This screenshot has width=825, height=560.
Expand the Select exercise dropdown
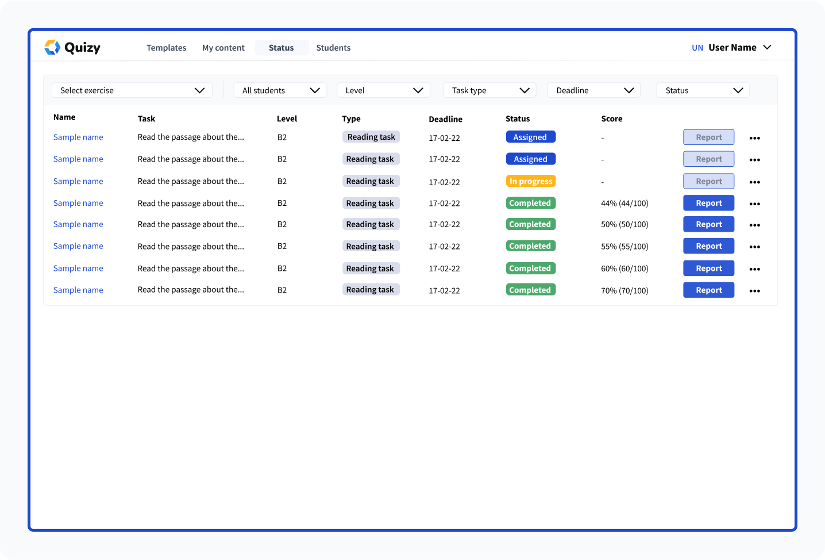[132, 90]
